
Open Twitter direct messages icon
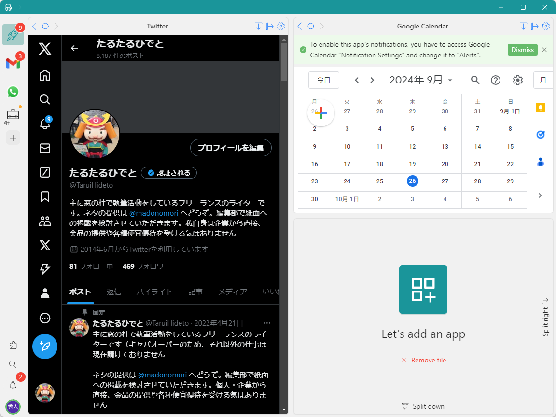click(45, 148)
